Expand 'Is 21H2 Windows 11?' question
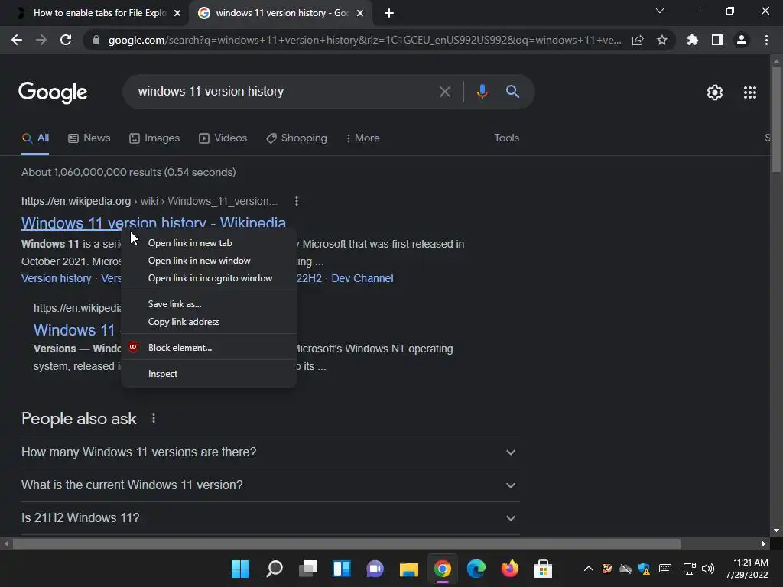783x587 pixels. click(270, 518)
